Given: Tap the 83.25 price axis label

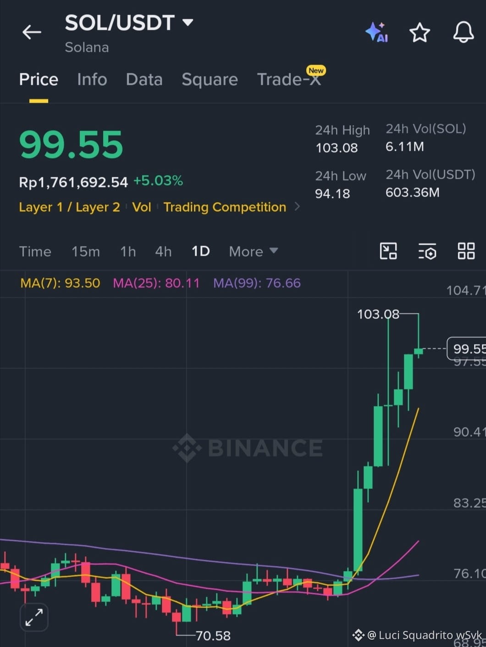Looking at the screenshot, I should [469, 503].
